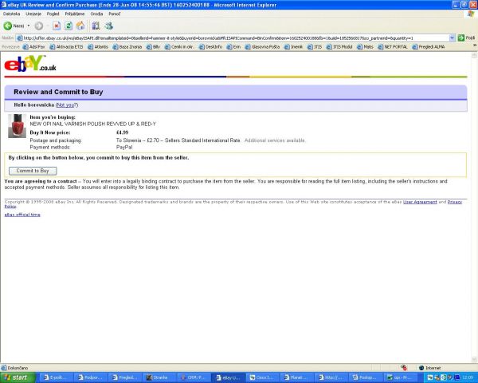Open the Erin favorites link
This screenshot has height=383, width=478.
click(x=233, y=47)
